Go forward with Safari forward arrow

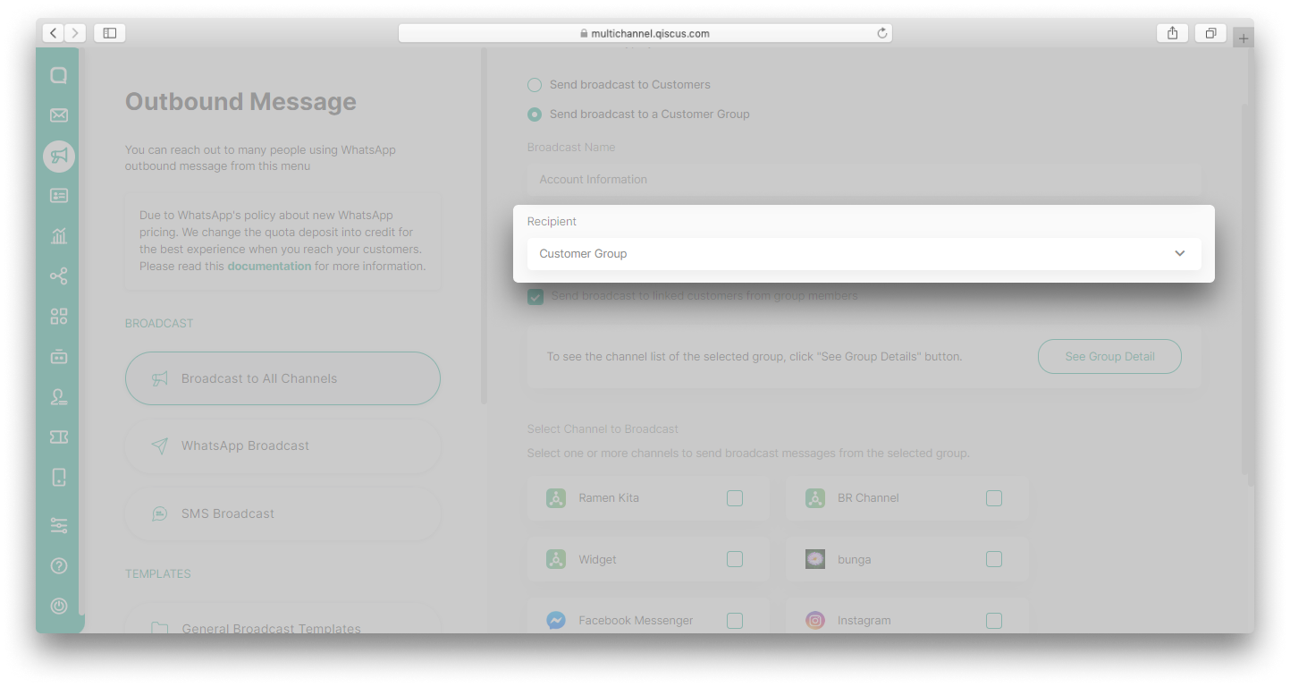point(75,33)
